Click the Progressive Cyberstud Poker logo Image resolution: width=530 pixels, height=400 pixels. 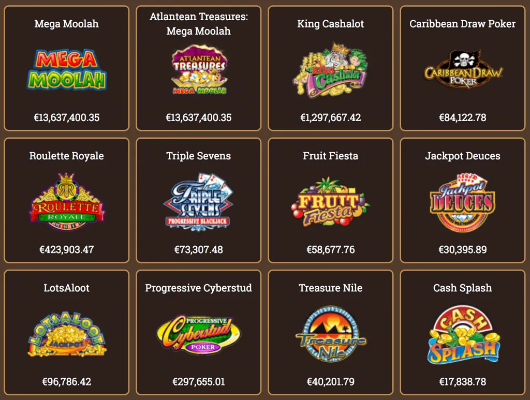pos(199,334)
